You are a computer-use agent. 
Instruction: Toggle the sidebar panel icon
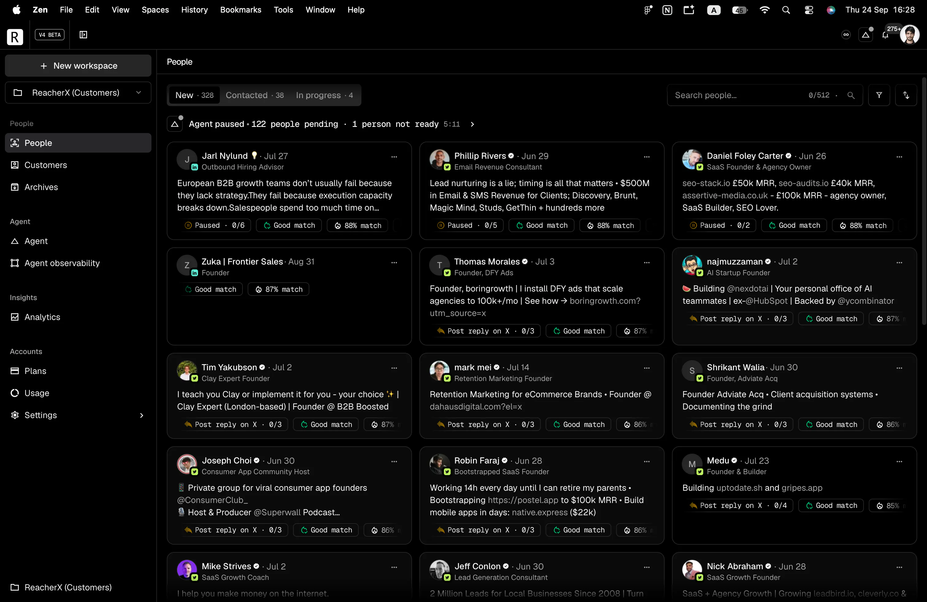pyautogui.click(x=83, y=35)
